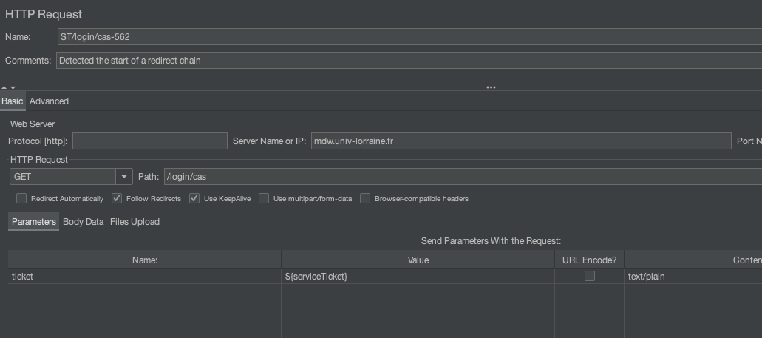Open the Body Data tab
The image size is (762, 338).
[83, 222]
